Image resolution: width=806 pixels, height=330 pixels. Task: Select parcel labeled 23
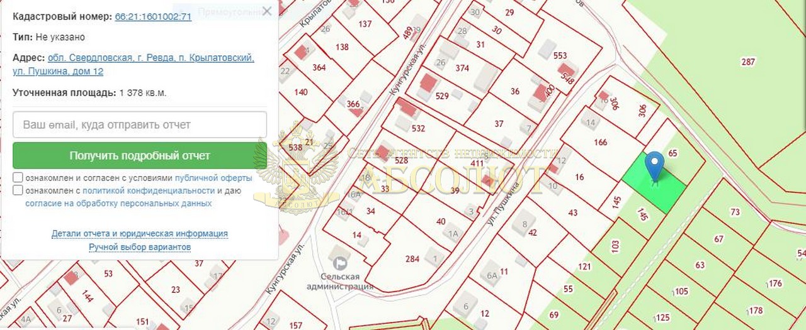coord(176,290)
